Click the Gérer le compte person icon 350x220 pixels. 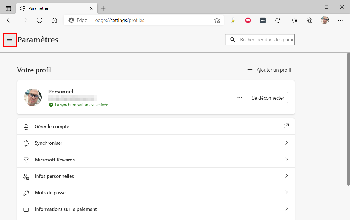click(x=26, y=127)
